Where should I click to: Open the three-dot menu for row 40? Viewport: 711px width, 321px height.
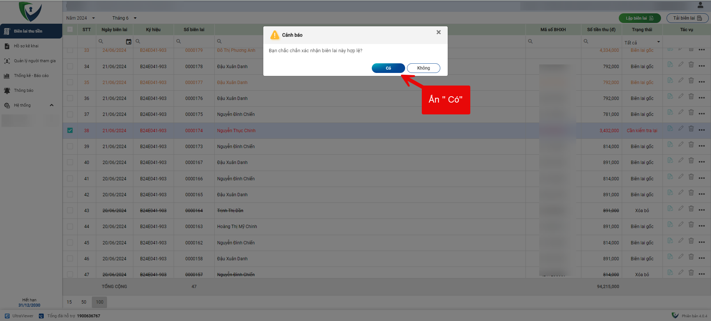(702, 162)
